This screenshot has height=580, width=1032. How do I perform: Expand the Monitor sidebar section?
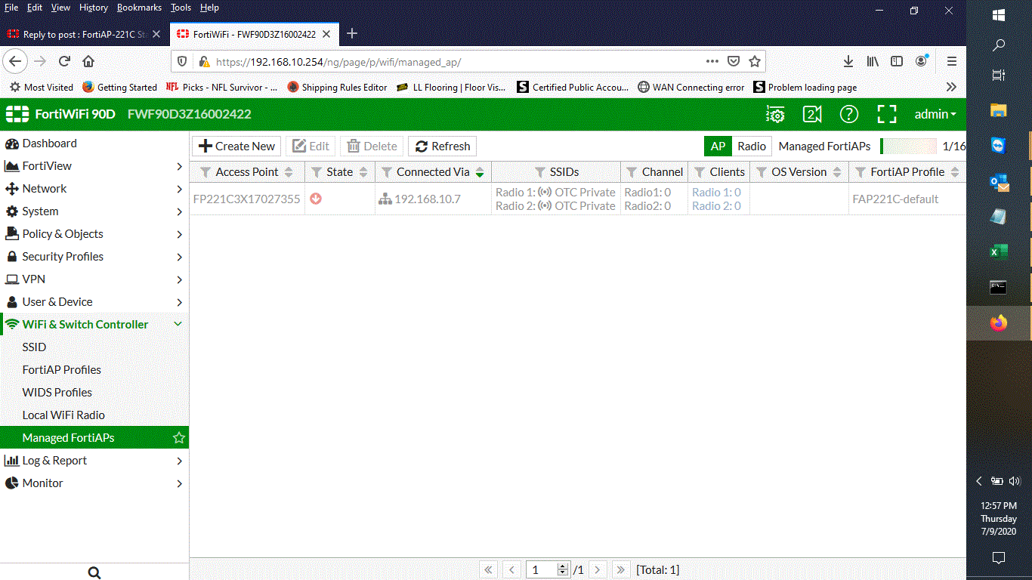click(x=94, y=483)
